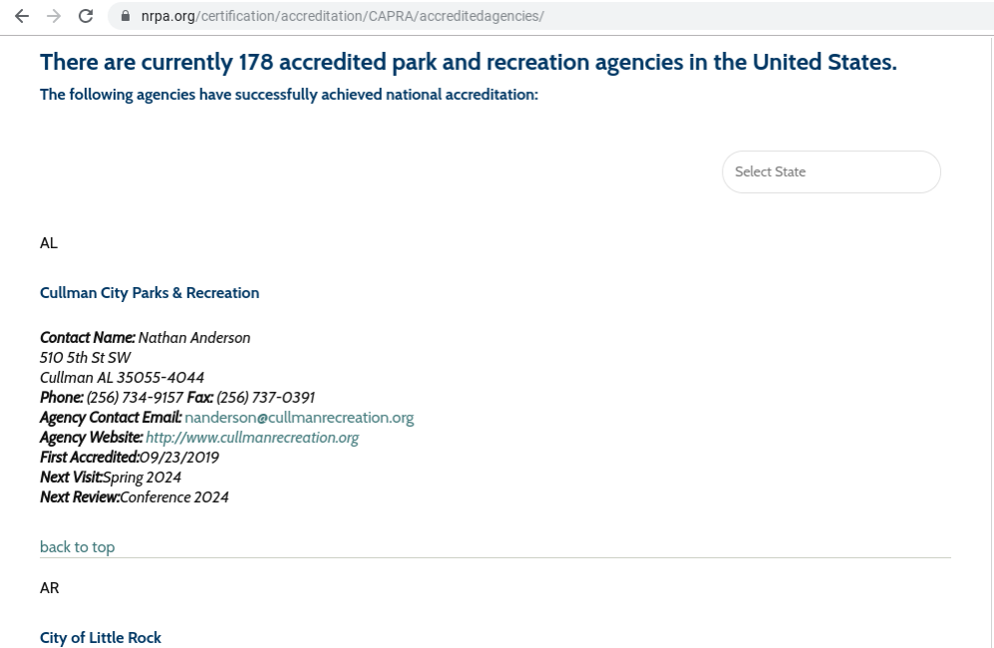Click the First Accredited date 09/23/2019

pyautogui.click(x=178, y=458)
